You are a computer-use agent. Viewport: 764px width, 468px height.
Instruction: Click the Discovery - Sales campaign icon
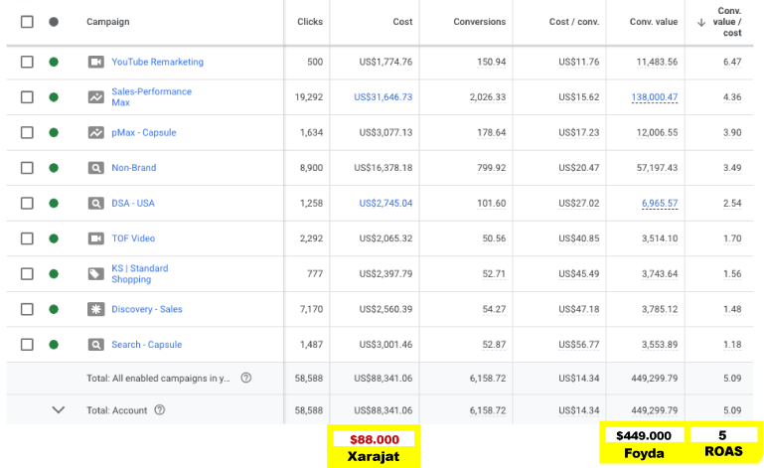pos(95,309)
